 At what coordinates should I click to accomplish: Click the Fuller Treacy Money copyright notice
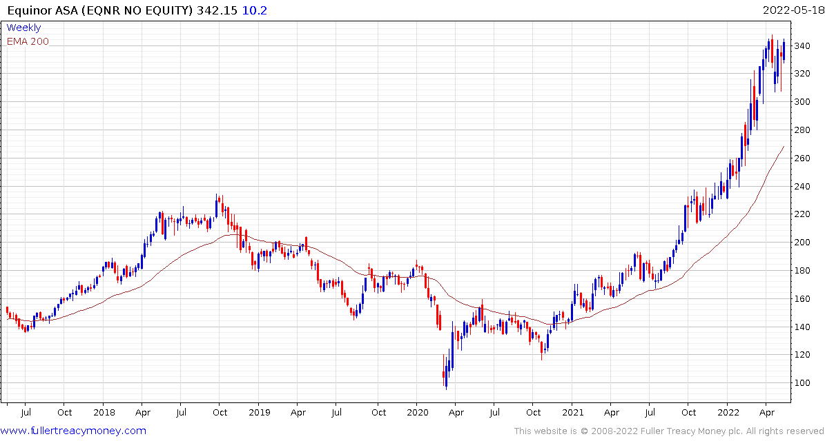[668, 431]
